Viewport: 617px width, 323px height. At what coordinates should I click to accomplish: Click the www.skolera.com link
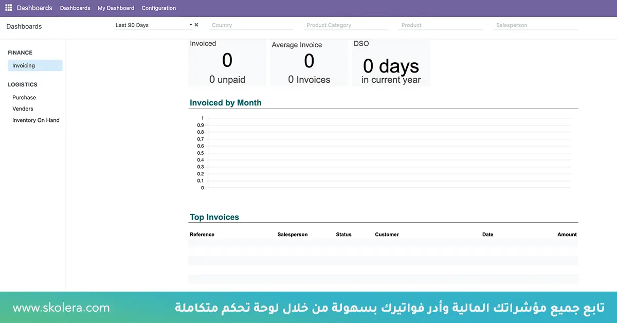pos(61,308)
